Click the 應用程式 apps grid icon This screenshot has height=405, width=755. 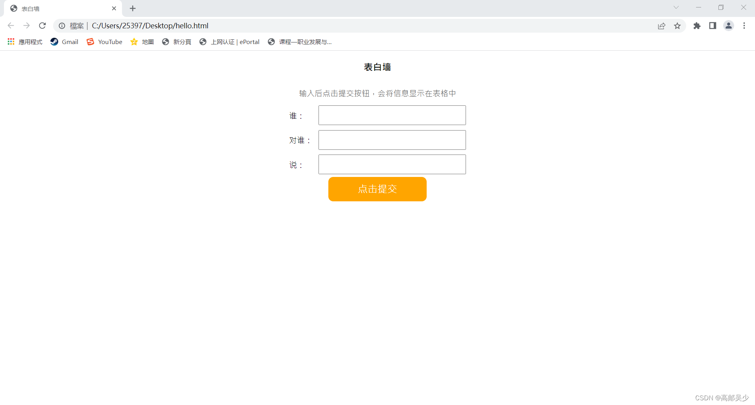pyautogui.click(x=11, y=41)
